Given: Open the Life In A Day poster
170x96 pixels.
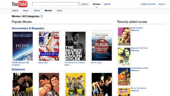Looking at the screenshot, I should click(102, 46).
